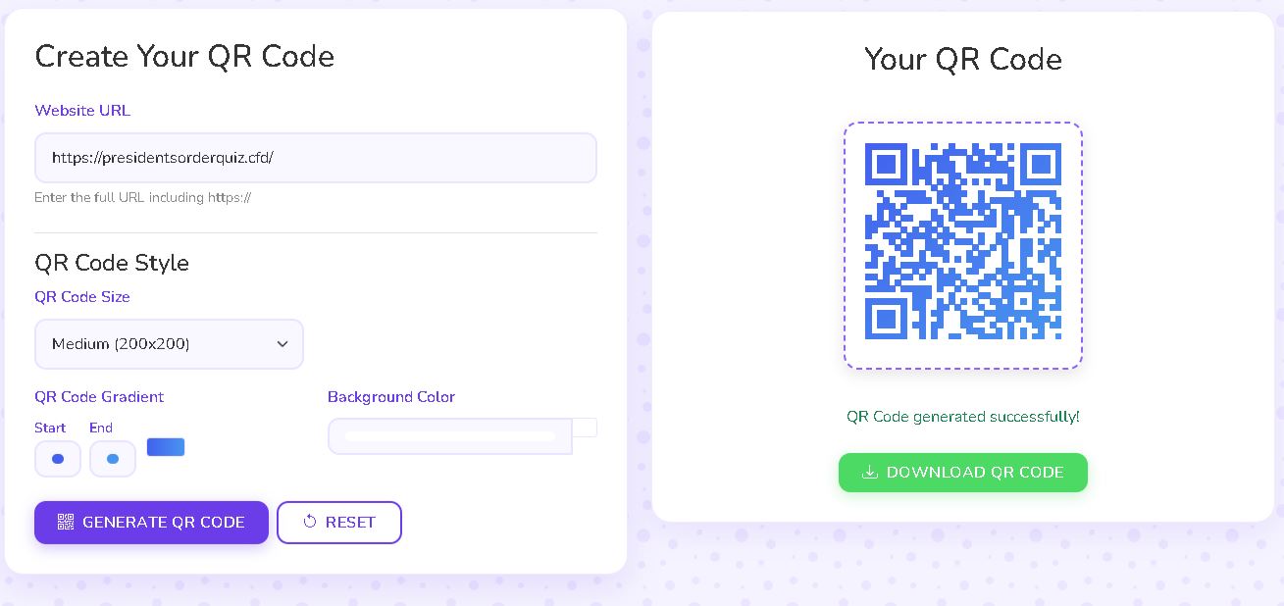Click the blue gradient preview swatch
The image size is (1284, 606).
pyautogui.click(x=166, y=447)
